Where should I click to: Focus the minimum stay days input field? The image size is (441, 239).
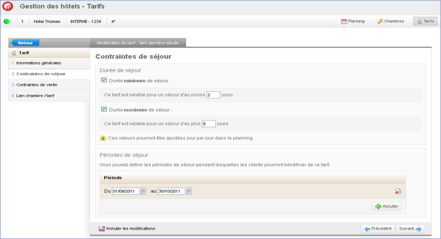coord(213,95)
